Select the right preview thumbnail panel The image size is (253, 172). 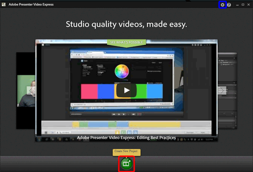point(227,90)
